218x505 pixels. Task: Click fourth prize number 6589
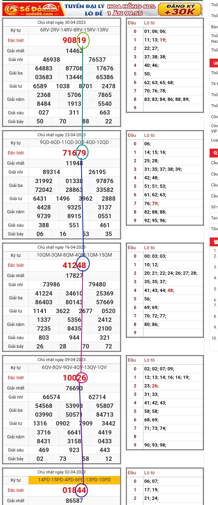tap(40, 86)
